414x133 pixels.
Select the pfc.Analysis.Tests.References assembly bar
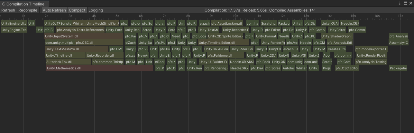pos(80,30)
